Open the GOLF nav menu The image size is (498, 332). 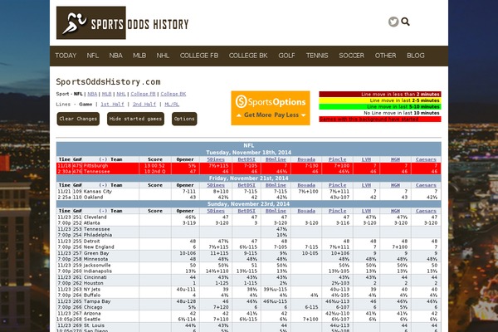pos(287,56)
